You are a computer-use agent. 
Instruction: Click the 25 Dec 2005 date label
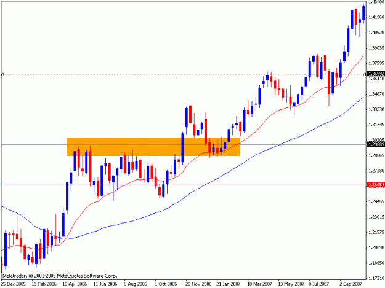(14, 284)
